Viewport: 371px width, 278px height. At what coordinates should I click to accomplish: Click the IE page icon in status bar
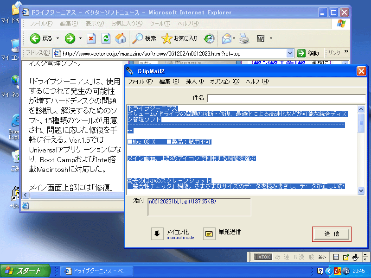click(x=26, y=206)
